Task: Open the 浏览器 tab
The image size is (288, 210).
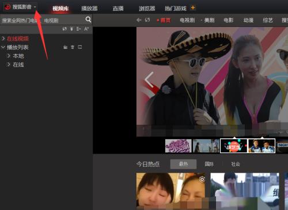Action: (x=147, y=9)
